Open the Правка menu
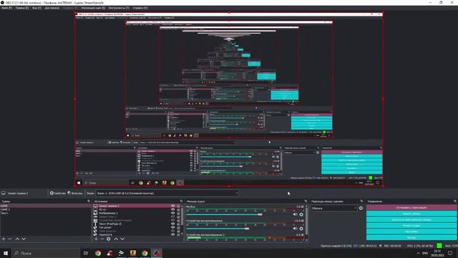The width and height of the screenshot is (458, 258). tap(22, 8)
